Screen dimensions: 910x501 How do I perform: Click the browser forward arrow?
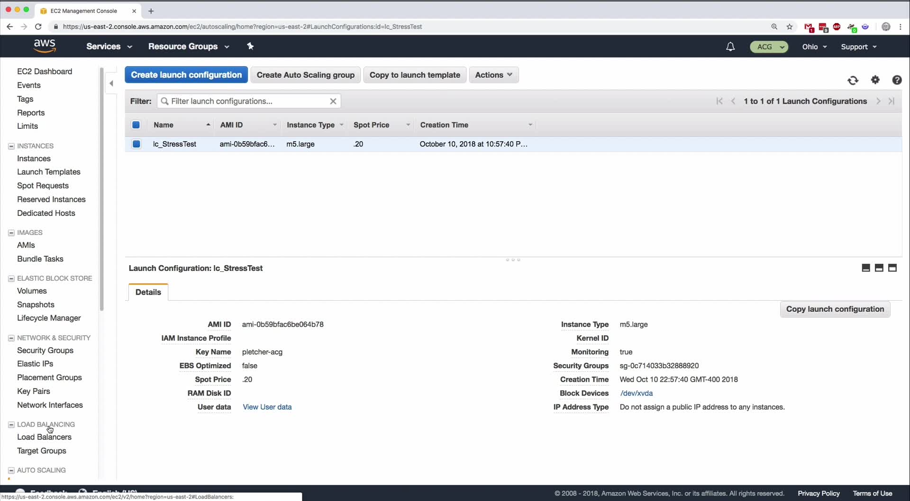(x=24, y=27)
